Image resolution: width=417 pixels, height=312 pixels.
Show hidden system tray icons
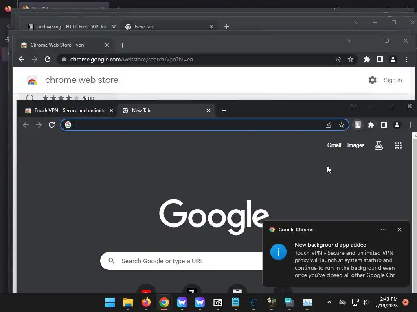(329, 302)
